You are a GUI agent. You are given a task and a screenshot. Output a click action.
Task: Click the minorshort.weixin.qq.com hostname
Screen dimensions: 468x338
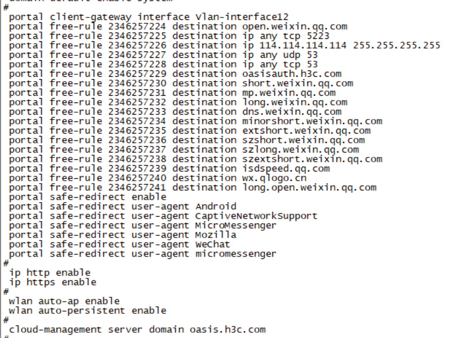click(312, 121)
